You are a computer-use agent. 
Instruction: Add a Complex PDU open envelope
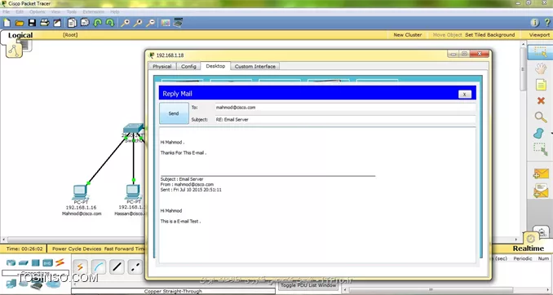tap(541, 191)
